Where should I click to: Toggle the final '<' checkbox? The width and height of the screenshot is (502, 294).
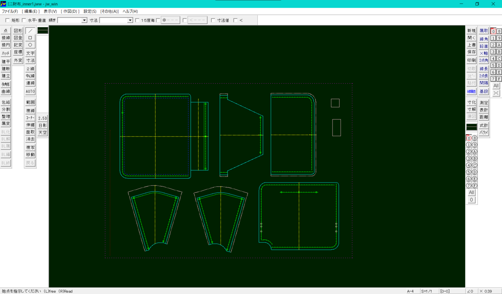[236, 20]
